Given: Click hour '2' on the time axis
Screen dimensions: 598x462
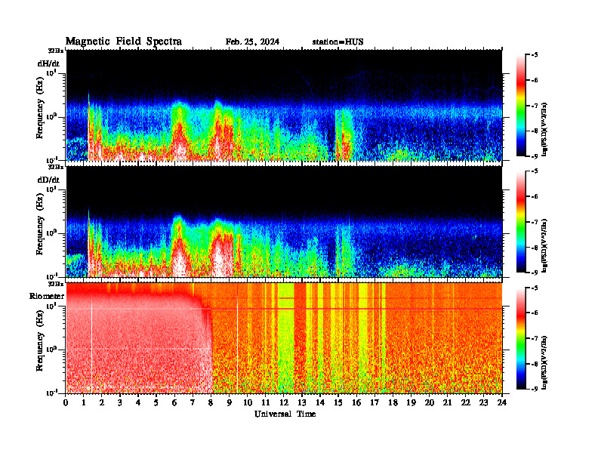Looking at the screenshot, I should (102, 402).
